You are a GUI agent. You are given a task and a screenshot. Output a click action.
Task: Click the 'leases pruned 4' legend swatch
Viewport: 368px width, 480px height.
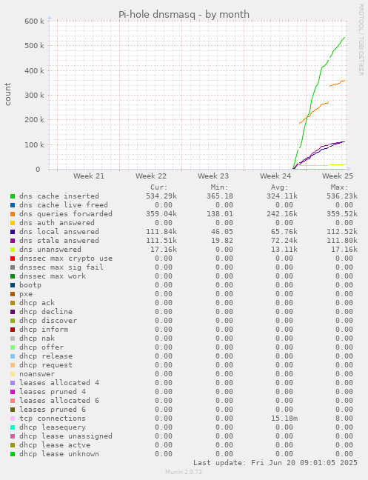click(x=13, y=392)
